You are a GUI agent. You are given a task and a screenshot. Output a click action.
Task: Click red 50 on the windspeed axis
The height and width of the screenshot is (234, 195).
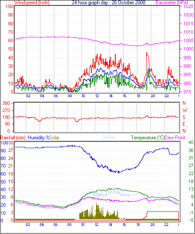(x=11, y=49)
